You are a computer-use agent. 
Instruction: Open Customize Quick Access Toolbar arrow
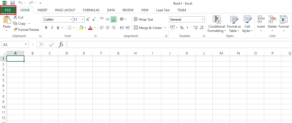coord(41,3)
